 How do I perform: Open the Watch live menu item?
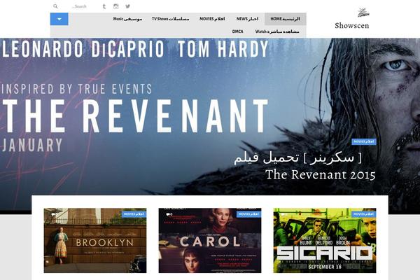[x=277, y=31]
